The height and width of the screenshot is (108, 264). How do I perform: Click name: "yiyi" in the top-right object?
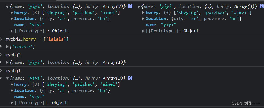[161, 25]
